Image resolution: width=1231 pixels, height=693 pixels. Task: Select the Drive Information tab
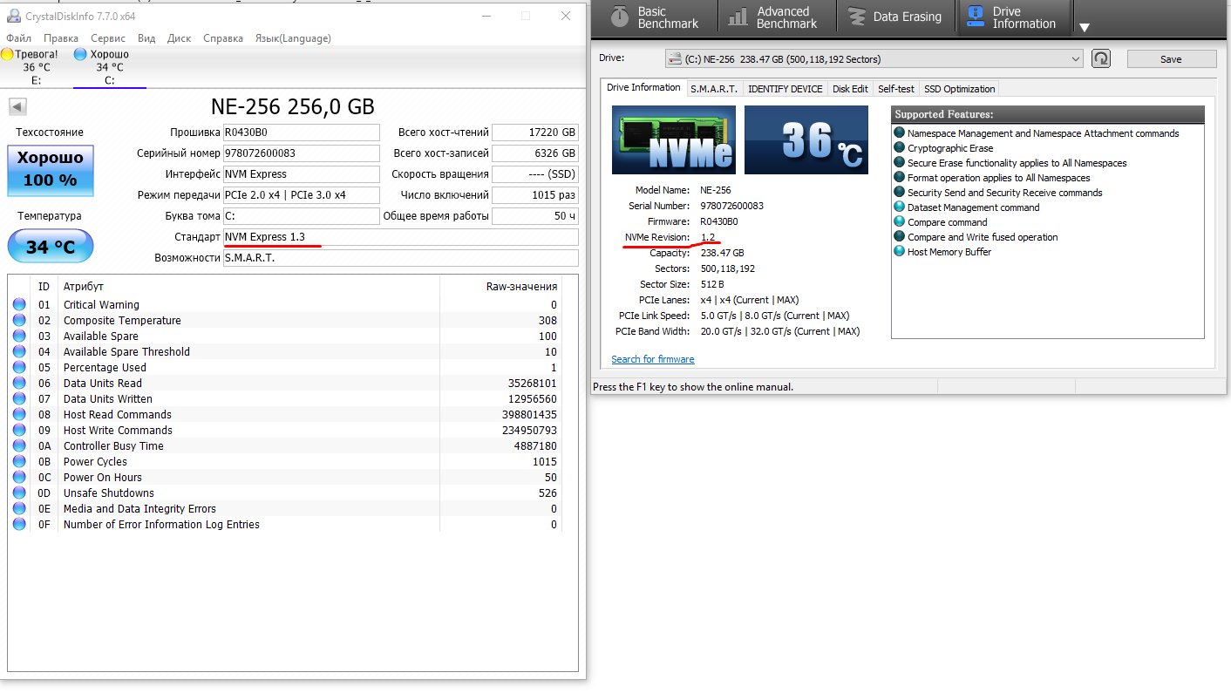[643, 87]
